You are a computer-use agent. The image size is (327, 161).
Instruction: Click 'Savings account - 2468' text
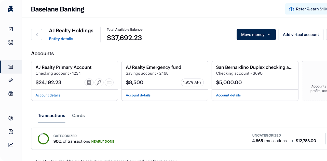tap(147, 73)
